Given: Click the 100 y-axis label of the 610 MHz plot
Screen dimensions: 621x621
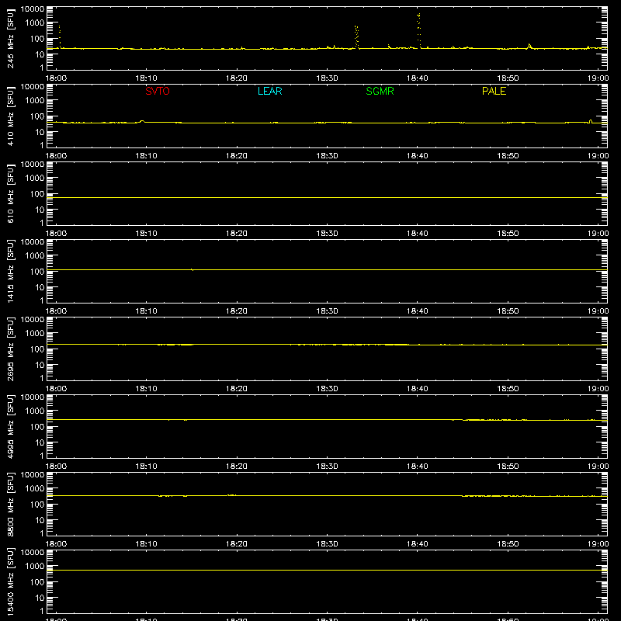Looking at the screenshot, I should pos(37,194).
